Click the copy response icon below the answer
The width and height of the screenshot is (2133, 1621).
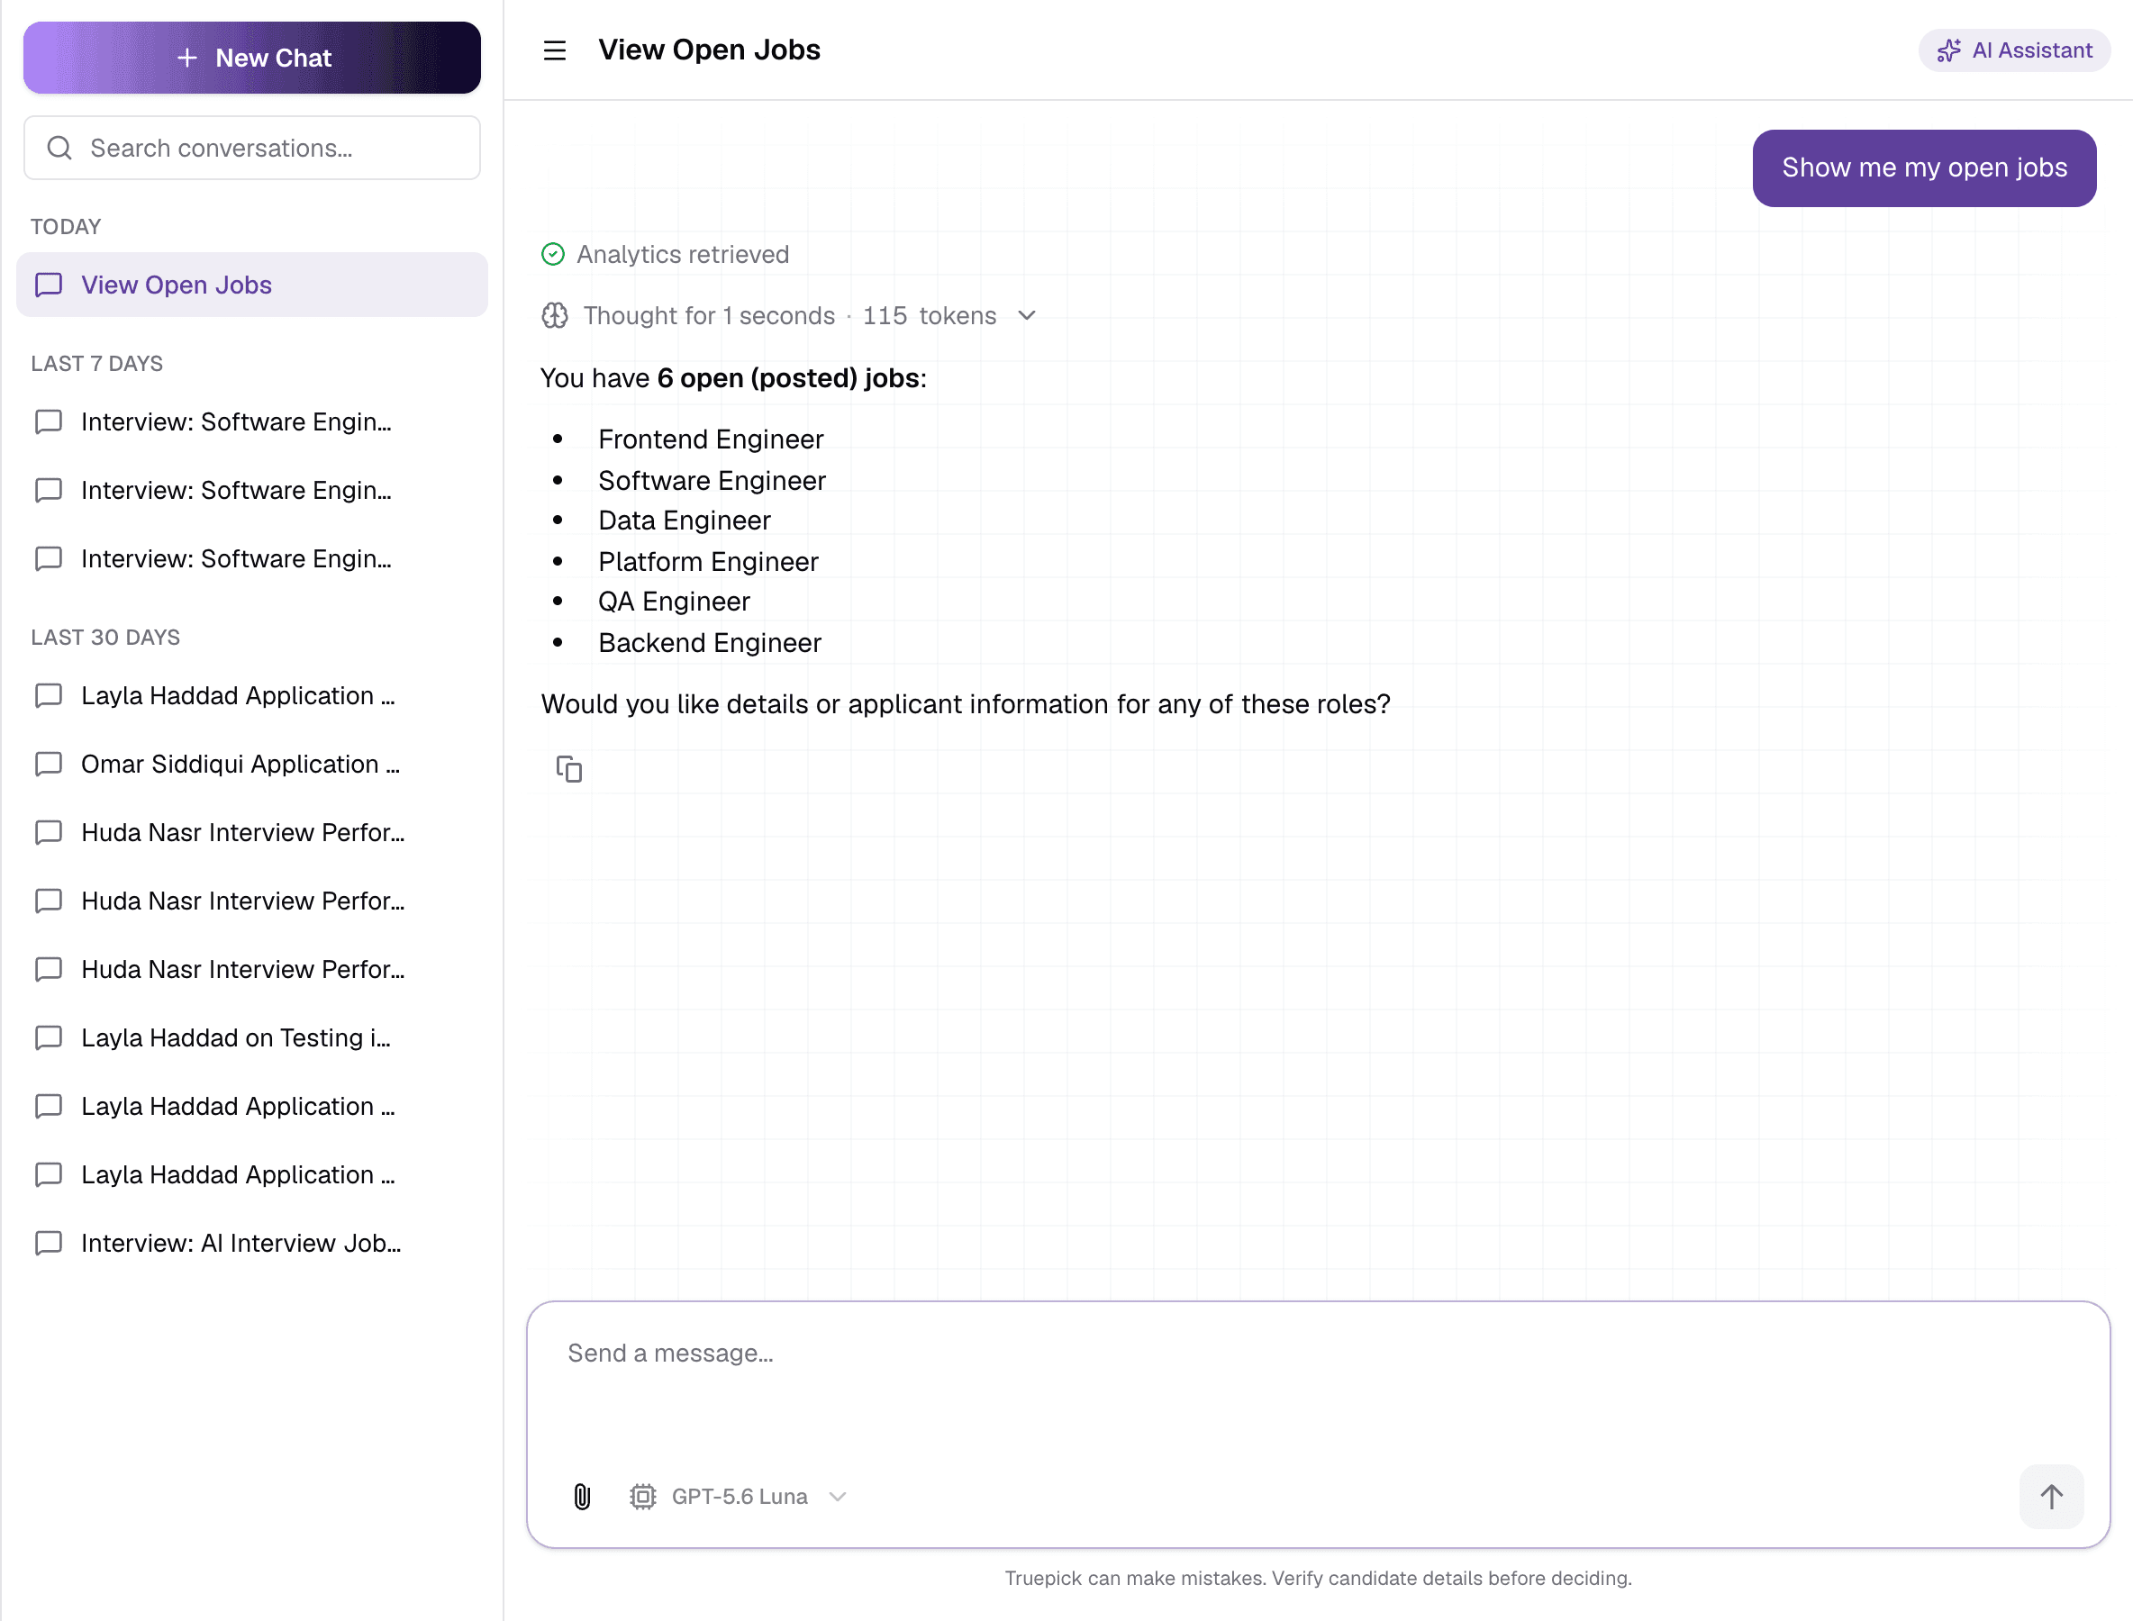tap(569, 769)
